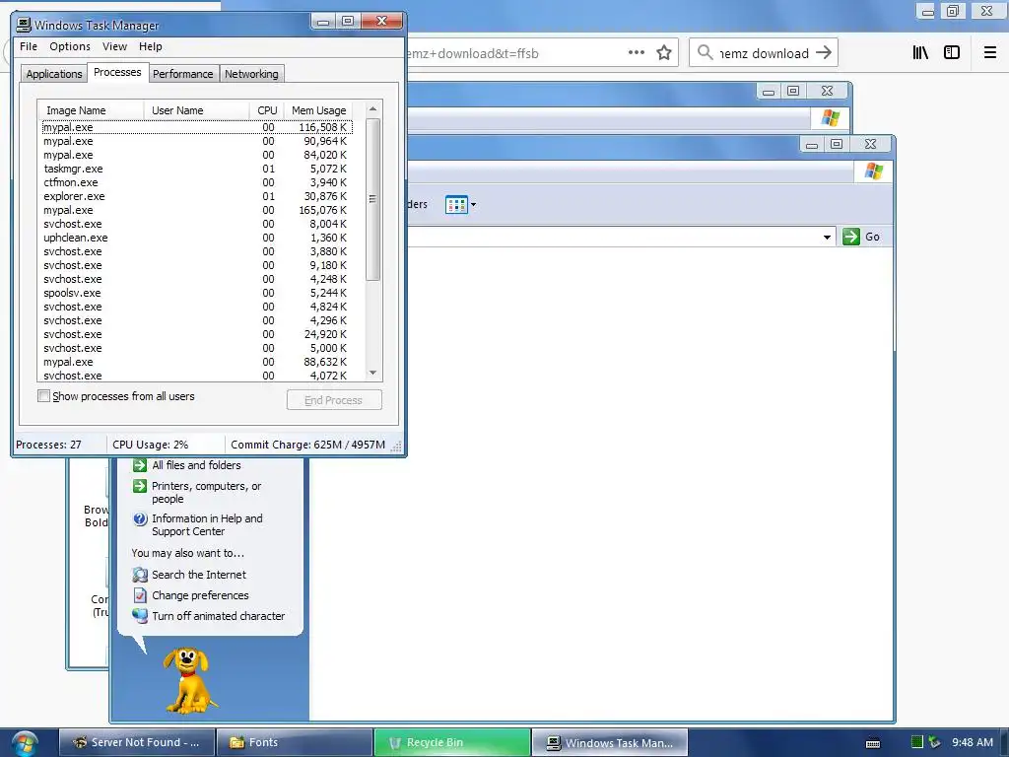1009x757 pixels.
Task: Select the explorer.exe process row
Action: (196, 196)
